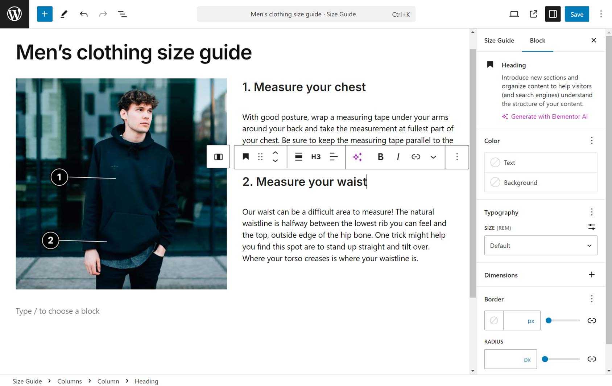
Task: Select the Tools pencil icon
Action: (64, 14)
